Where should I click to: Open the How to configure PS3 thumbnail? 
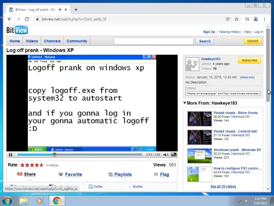[200, 174]
